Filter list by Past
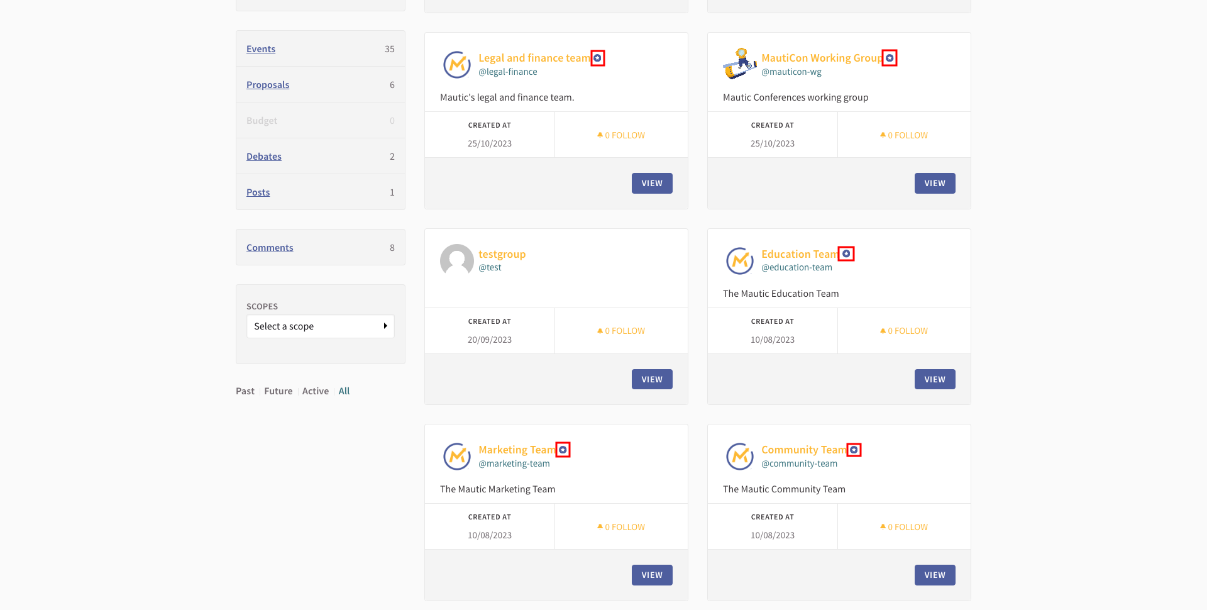 click(x=245, y=391)
